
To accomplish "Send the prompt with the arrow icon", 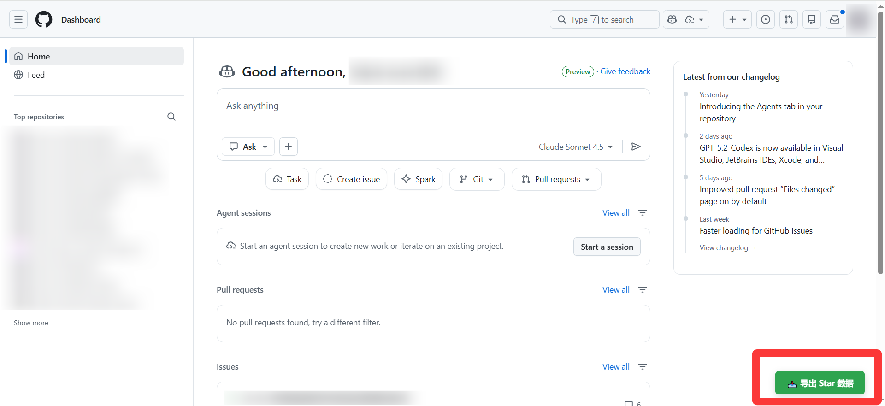I will (x=636, y=147).
